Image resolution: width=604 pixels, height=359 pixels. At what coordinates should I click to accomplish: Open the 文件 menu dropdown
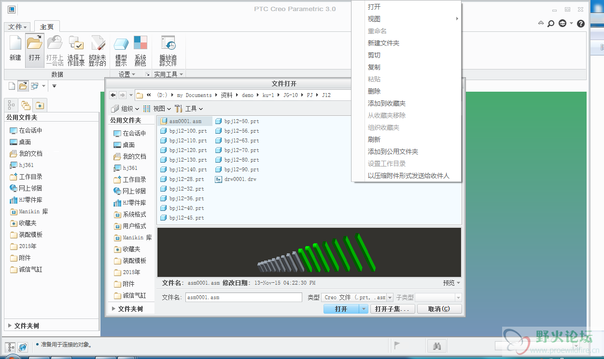[x=18, y=27]
